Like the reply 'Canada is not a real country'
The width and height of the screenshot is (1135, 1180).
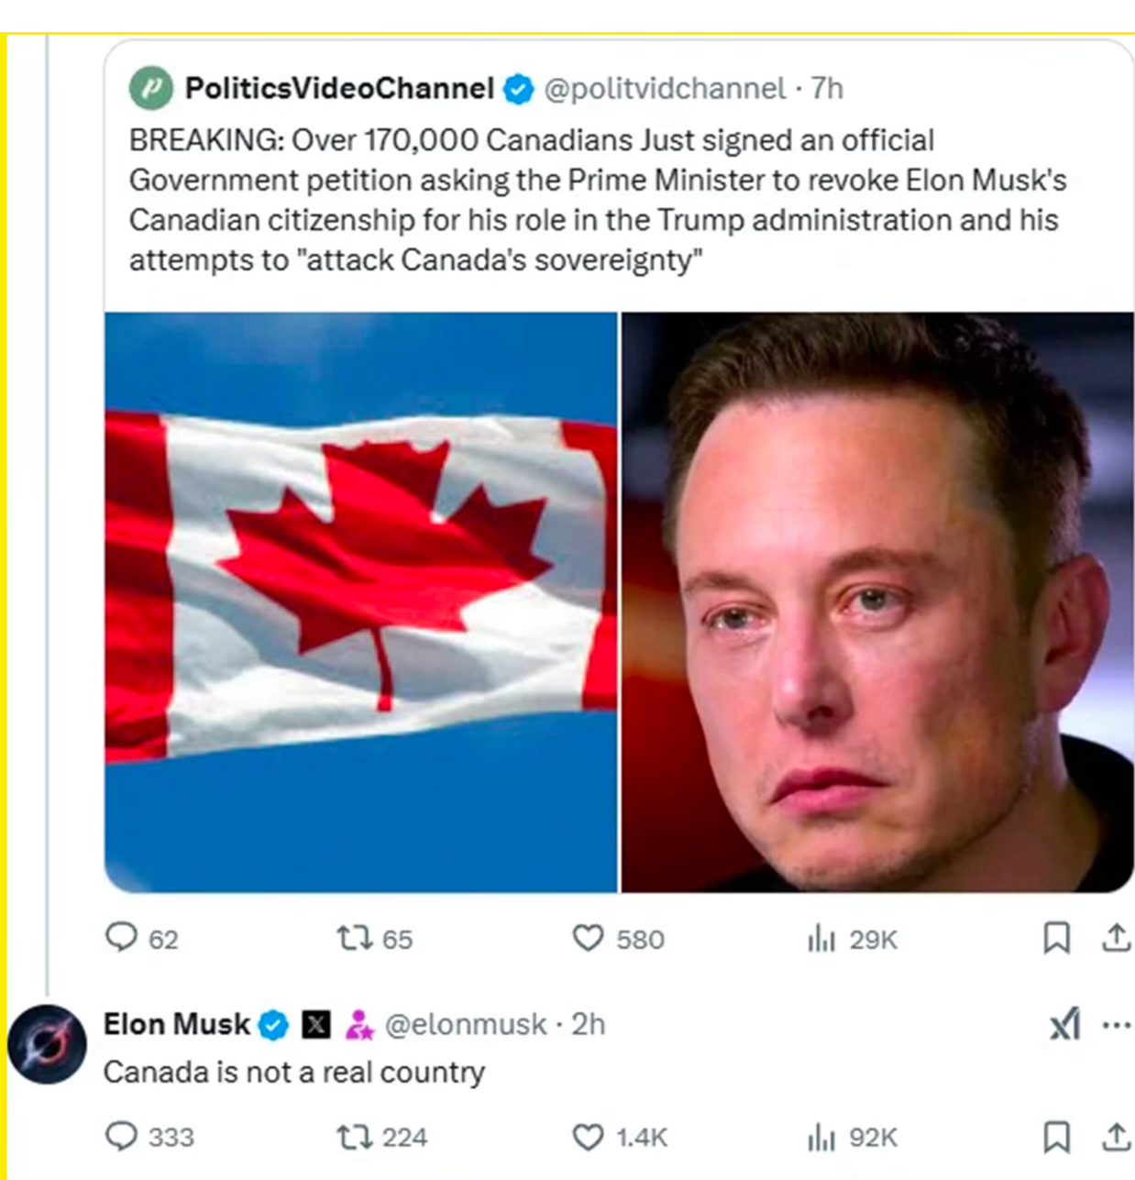pos(588,1137)
